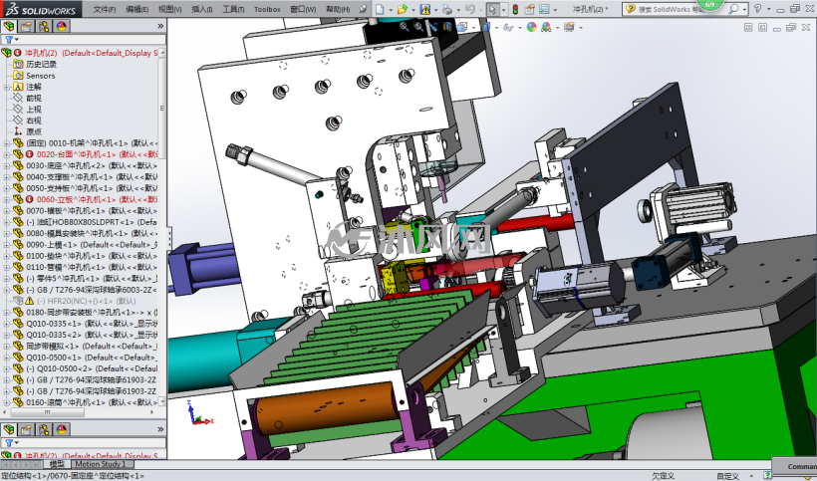Select the 历史记录 tree item
The width and height of the screenshot is (817, 481).
coord(41,64)
